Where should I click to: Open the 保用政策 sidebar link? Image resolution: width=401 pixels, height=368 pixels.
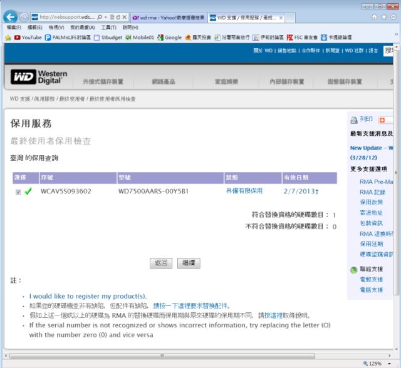point(371,202)
